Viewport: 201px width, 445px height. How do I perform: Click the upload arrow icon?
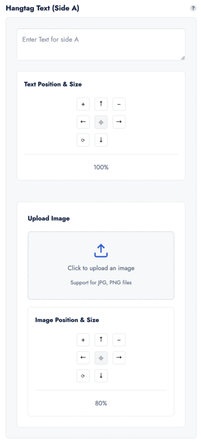coord(101,251)
